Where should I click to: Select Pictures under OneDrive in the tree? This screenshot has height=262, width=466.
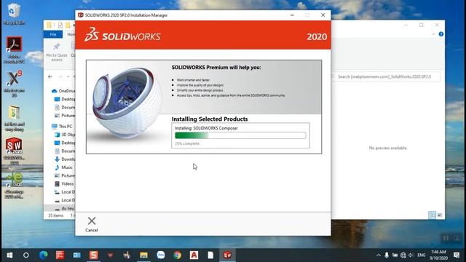coord(65,116)
